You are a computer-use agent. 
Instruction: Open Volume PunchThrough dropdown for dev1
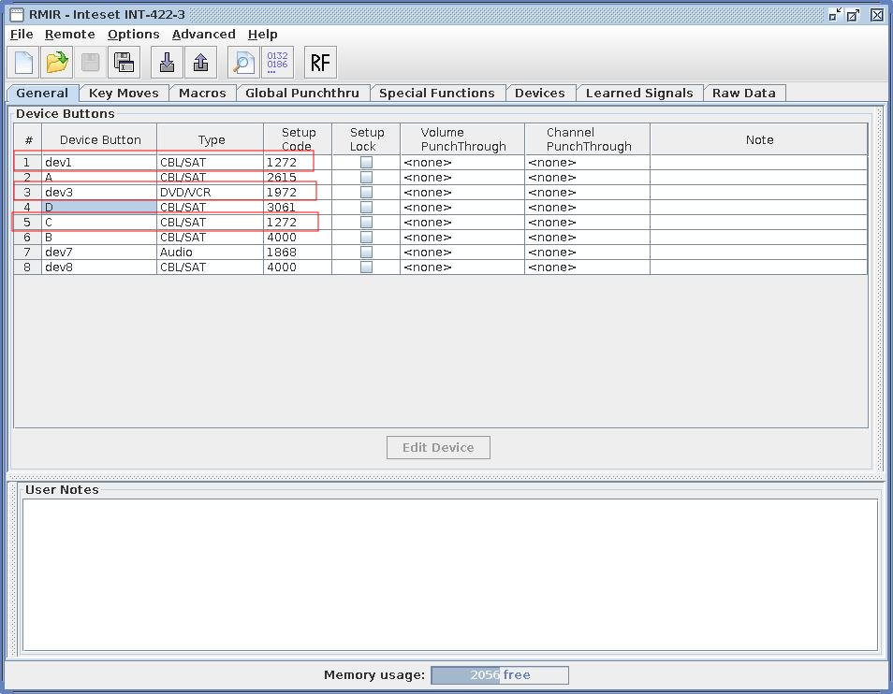tap(461, 162)
